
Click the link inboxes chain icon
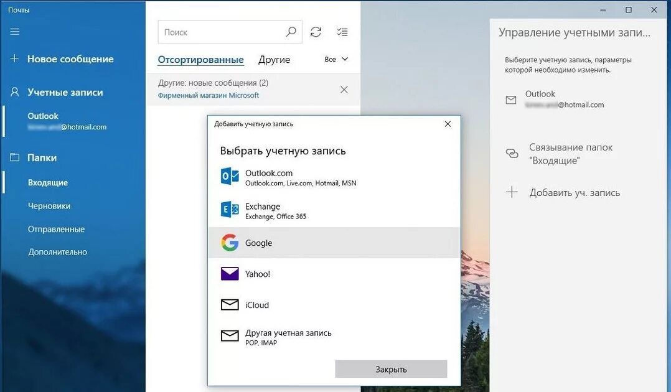point(512,153)
